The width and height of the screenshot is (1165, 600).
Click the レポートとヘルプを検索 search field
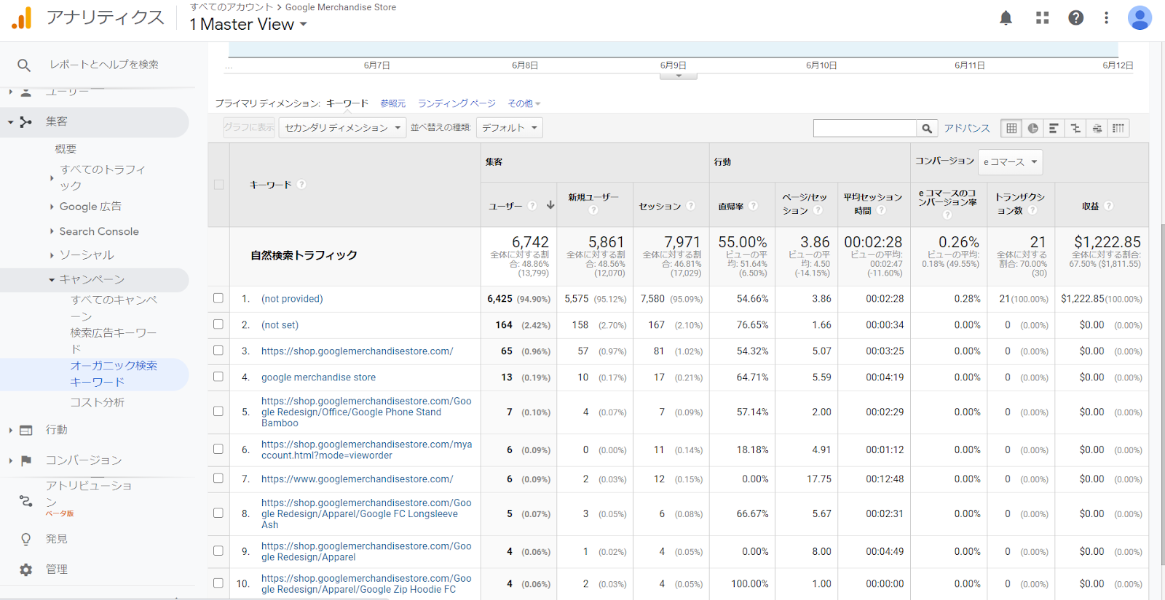click(104, 65)
